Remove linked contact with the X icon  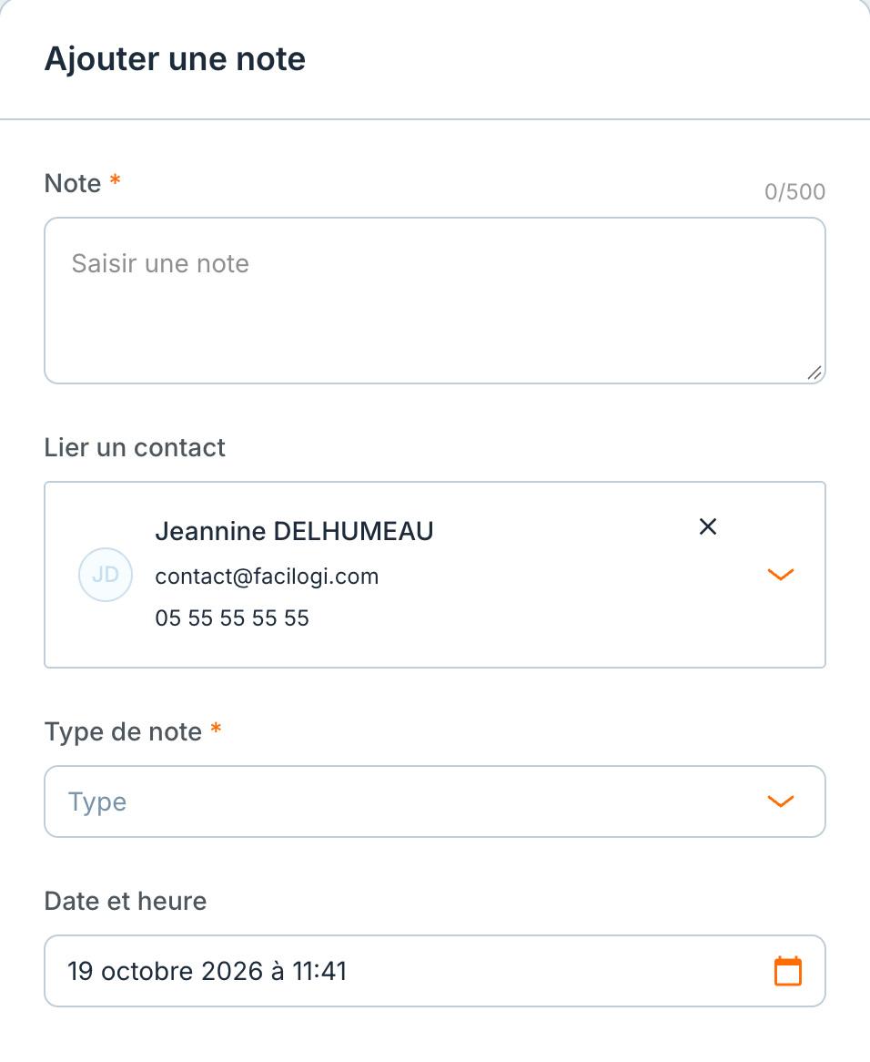708,526
